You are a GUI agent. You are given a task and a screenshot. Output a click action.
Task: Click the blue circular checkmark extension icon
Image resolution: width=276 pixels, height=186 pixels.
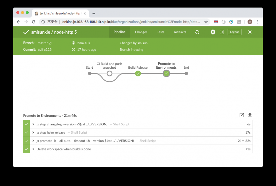tap(231, 22)
